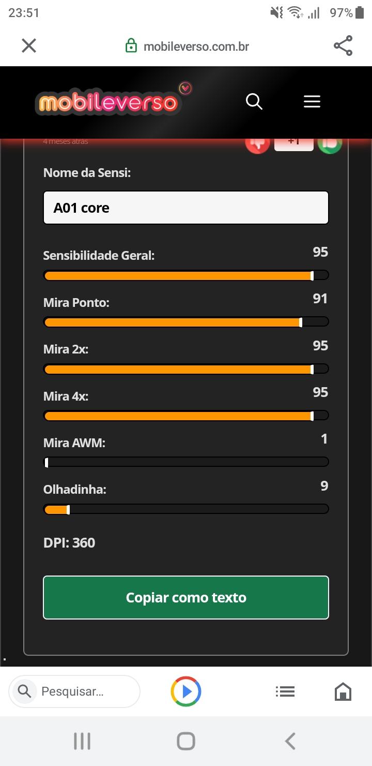Close the browser tab with X icon
Screen dimensions: 372x766
point(29,46)
